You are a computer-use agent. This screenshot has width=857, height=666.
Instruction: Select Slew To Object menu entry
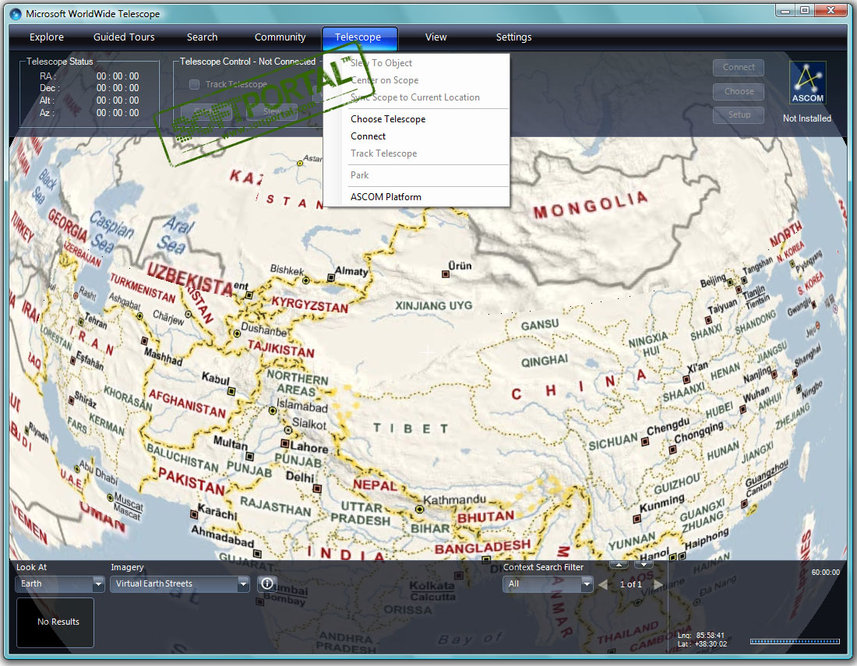pyautogui.click(x=416, y=63)
